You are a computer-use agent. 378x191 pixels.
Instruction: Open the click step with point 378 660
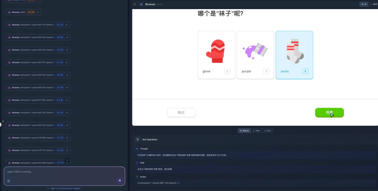coord(38,138)
